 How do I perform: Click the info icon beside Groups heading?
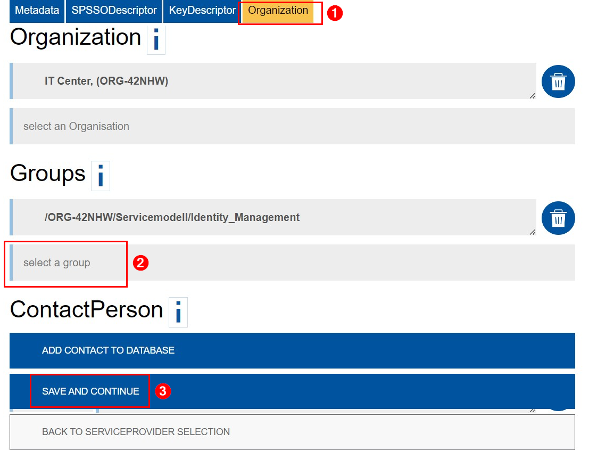point(100,176)
